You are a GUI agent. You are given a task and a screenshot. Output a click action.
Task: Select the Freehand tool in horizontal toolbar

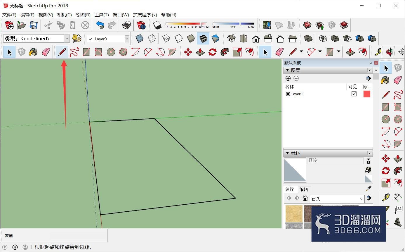pyautogui.click(x=74, y=52)
